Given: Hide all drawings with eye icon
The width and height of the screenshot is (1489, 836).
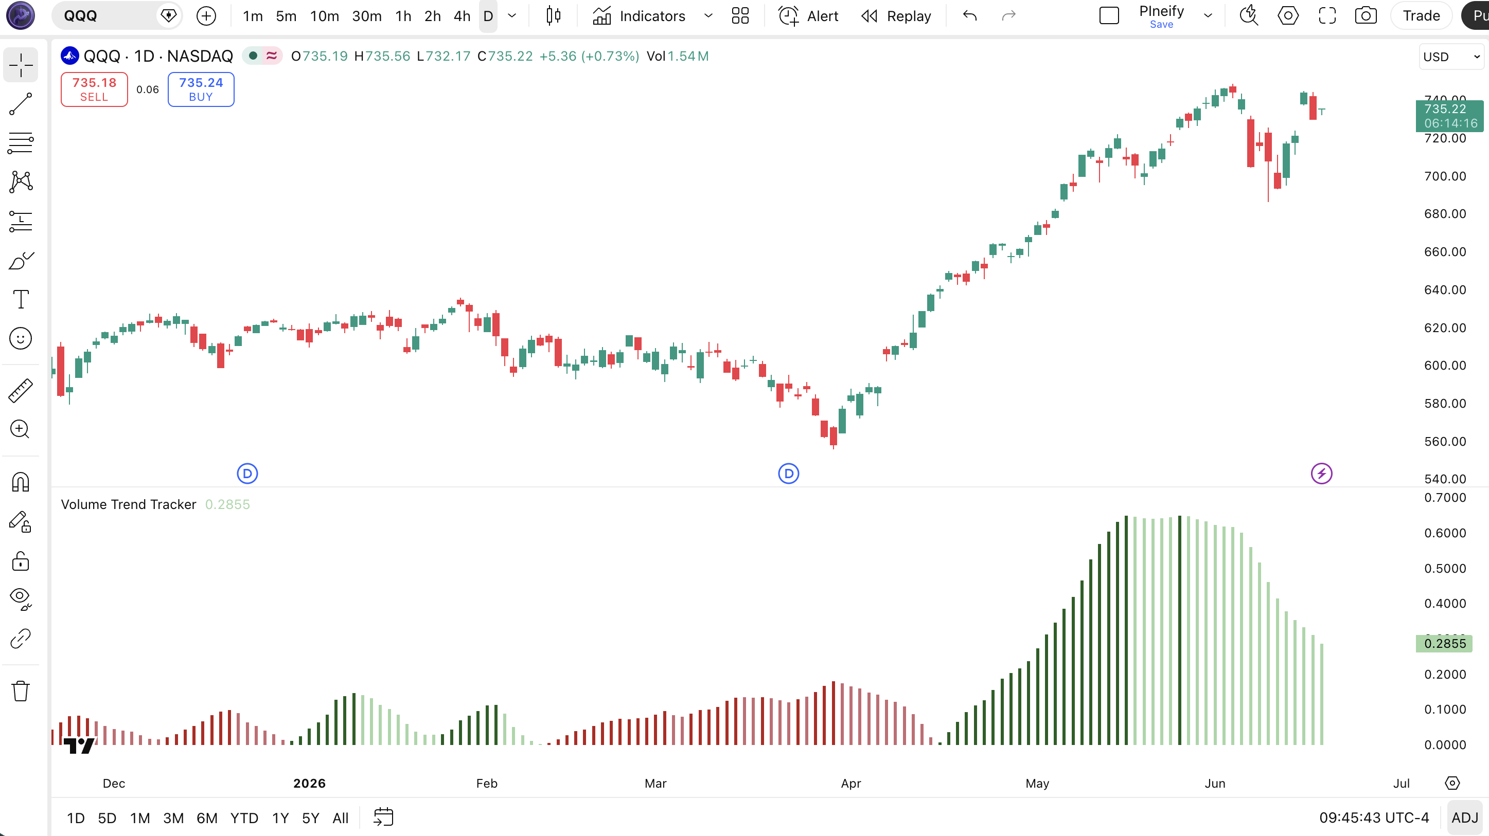Looking at the screenshot, I should pyautogui.click(x=21, y=599).
